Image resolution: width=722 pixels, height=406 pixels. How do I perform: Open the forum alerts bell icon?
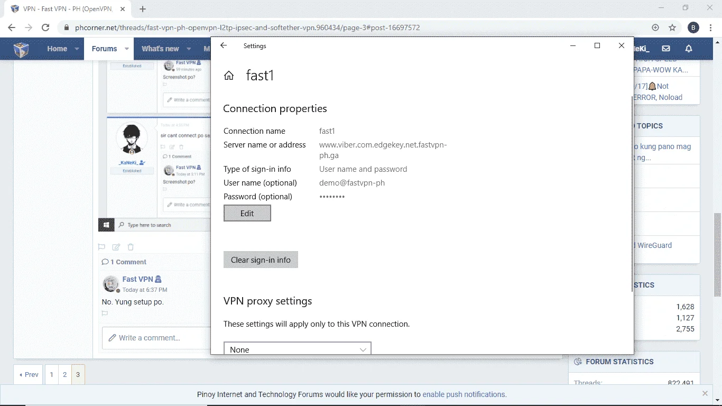[x=689, y=49]
